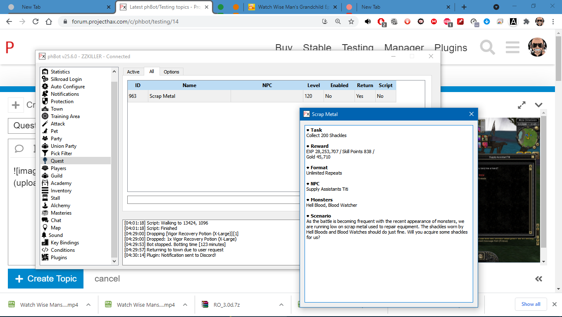The width and height of the screenshot is (562, 317).
Task: Open the Pick Filter section
Action: (61, 154)
